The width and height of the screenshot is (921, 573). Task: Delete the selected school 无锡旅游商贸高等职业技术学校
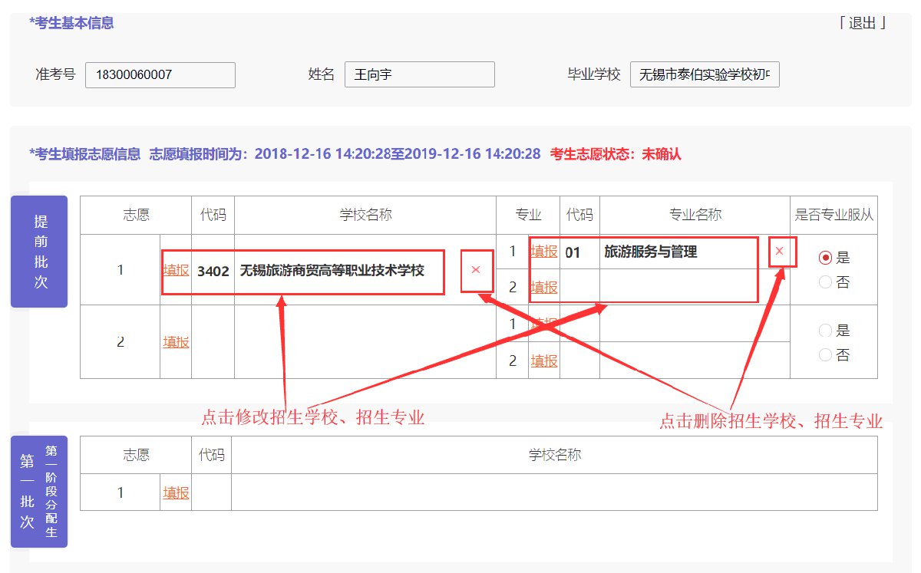pyautogui.click(x=476, y=269)
